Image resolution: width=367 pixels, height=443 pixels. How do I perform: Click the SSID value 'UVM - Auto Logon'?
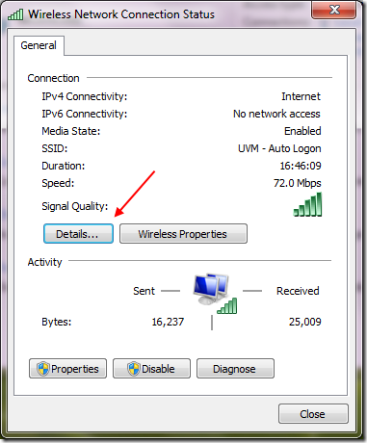279,148
